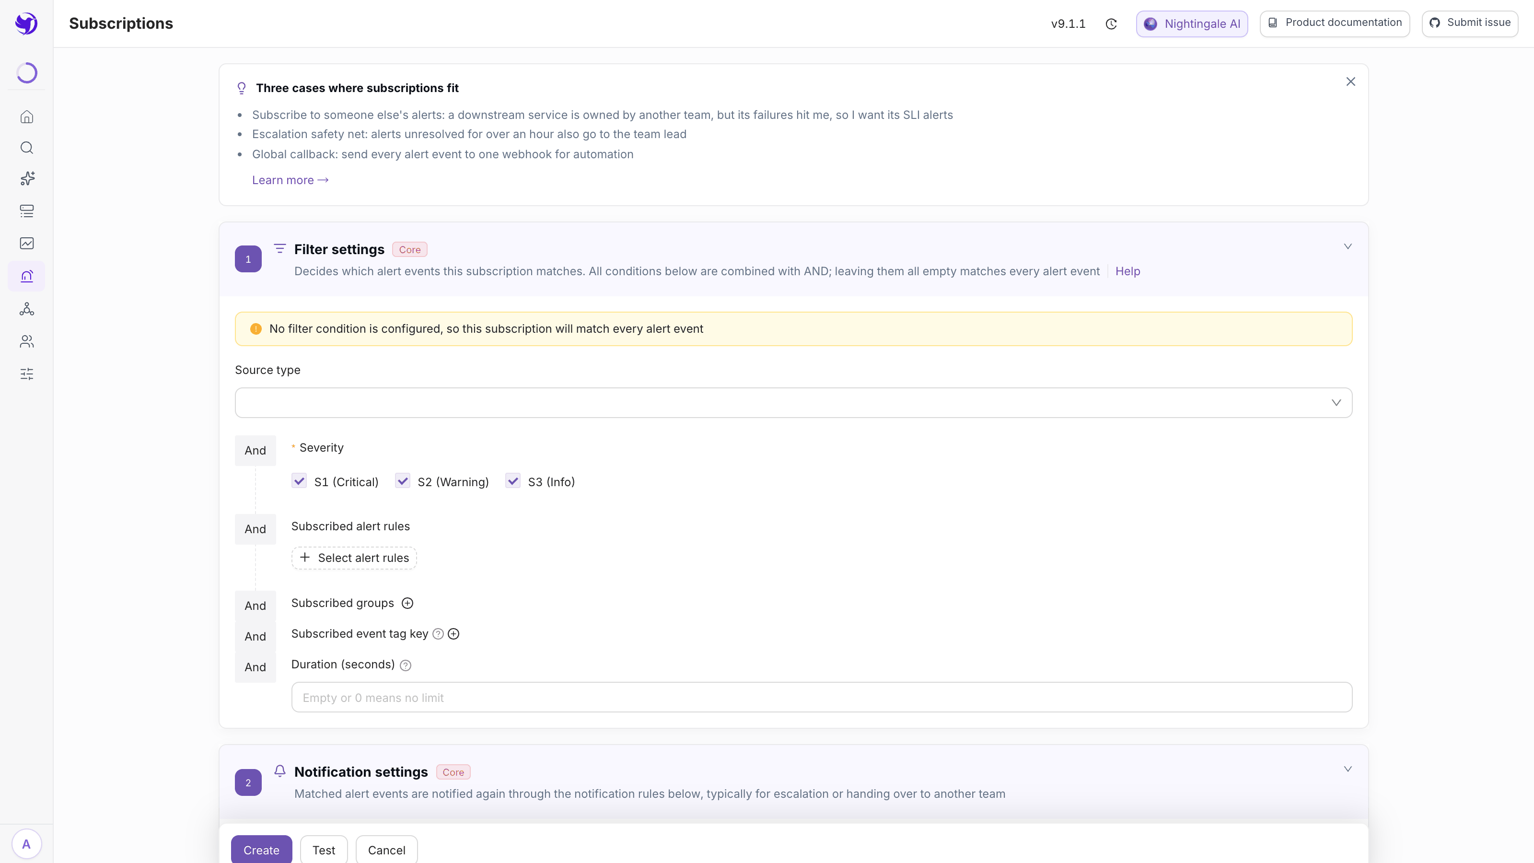Click the Test button

coord(324,849)
